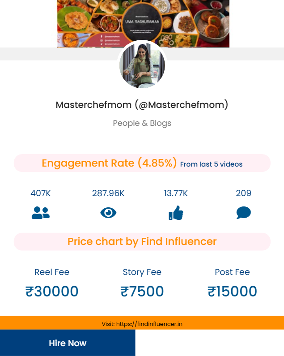Click the People & Blogs category text

tap(142, 123)
